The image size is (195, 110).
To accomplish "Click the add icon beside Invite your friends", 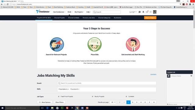I will coord(191,76).
